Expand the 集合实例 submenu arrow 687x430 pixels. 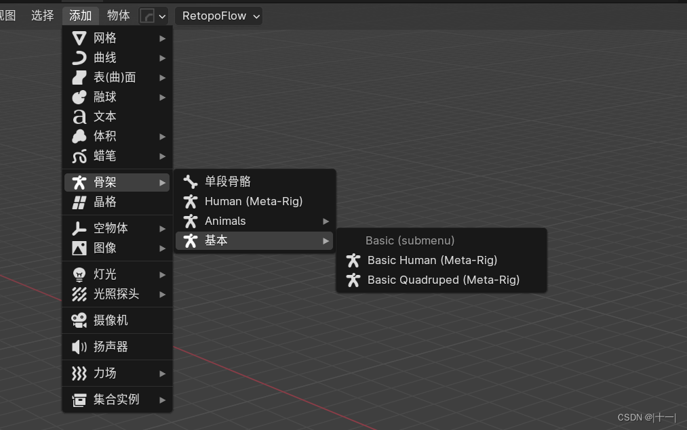coord(163,400)
